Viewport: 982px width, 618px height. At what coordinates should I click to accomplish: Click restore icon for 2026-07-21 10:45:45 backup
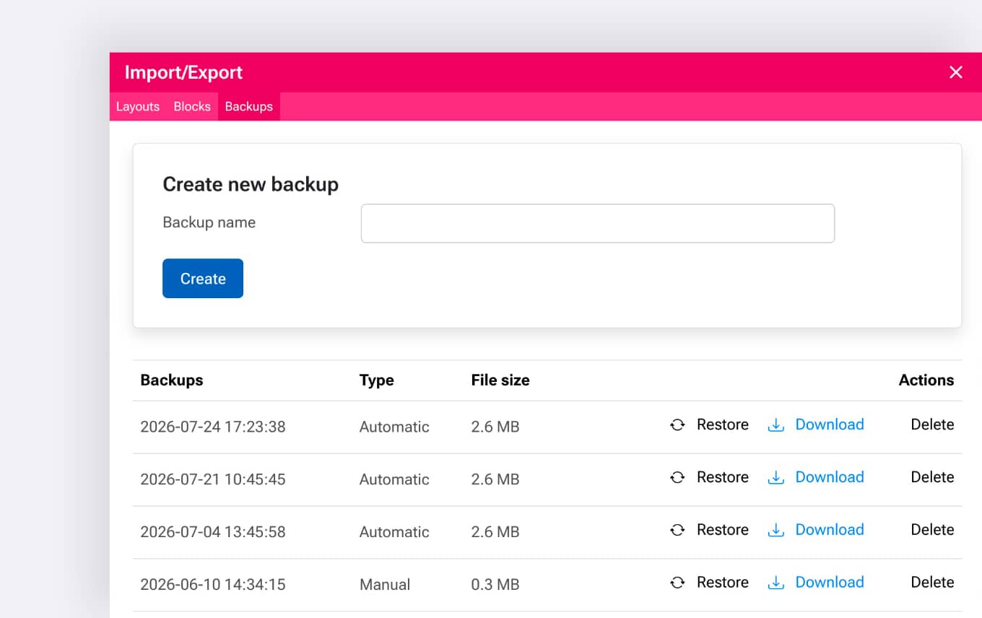point(677,477)
